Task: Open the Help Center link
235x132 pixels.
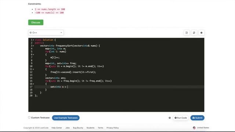Action: pos(57,128)
